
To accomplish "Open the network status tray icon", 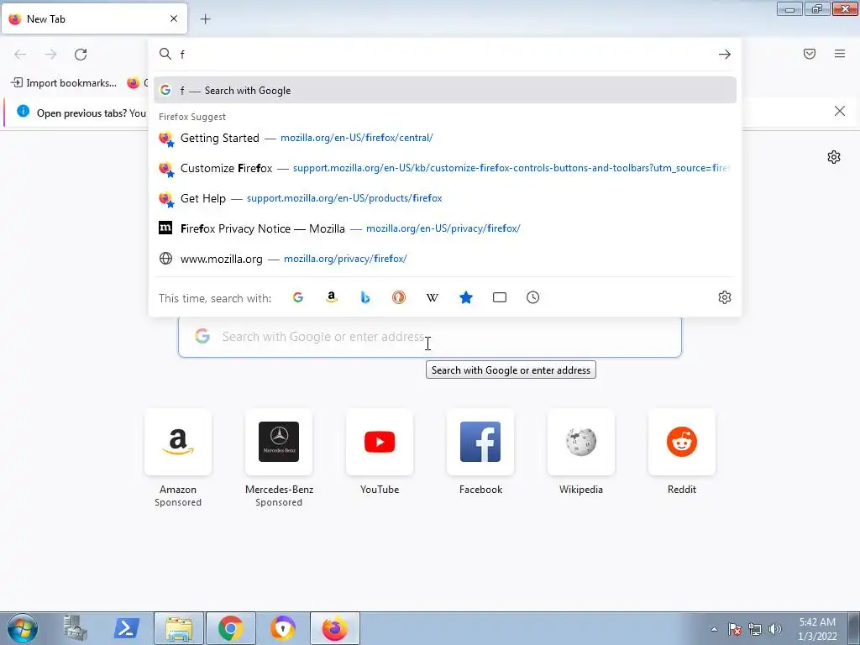I will 755,629.
